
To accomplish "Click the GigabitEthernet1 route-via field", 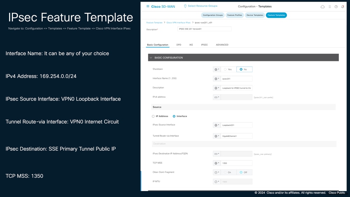I will 236,136.
